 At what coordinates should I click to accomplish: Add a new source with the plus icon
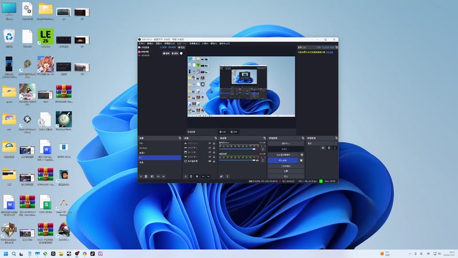coord(185,177)
